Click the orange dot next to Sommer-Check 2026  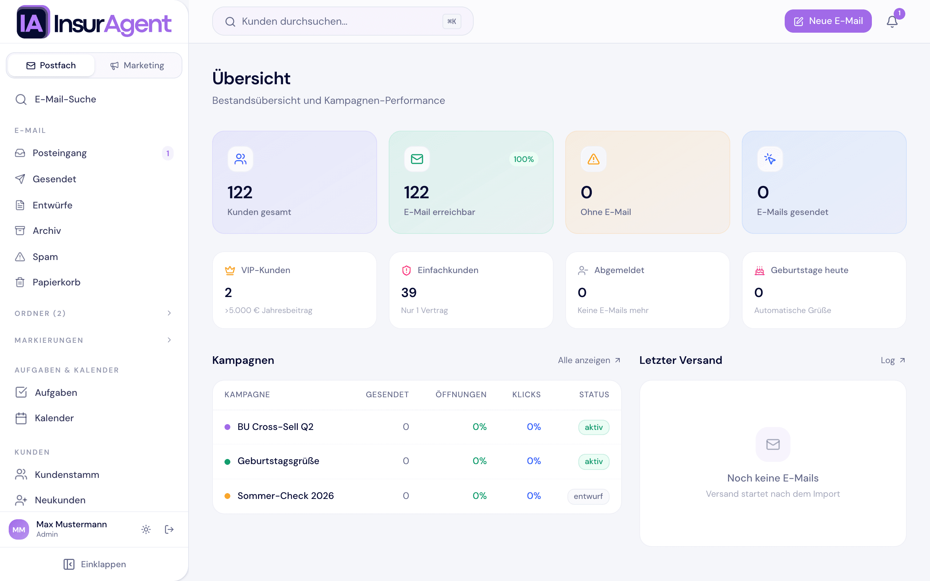(227, 496)
